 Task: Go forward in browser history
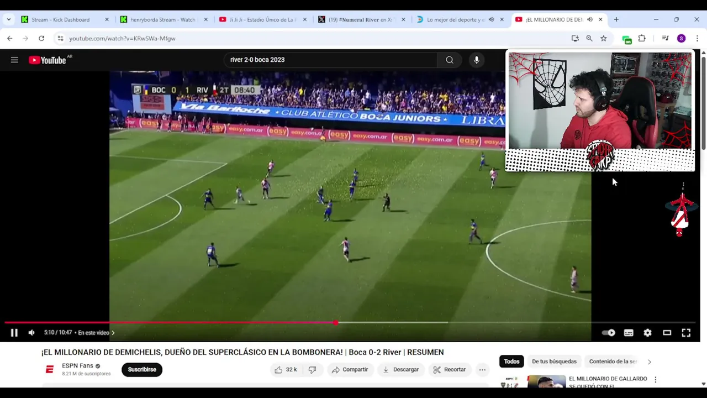25,38
